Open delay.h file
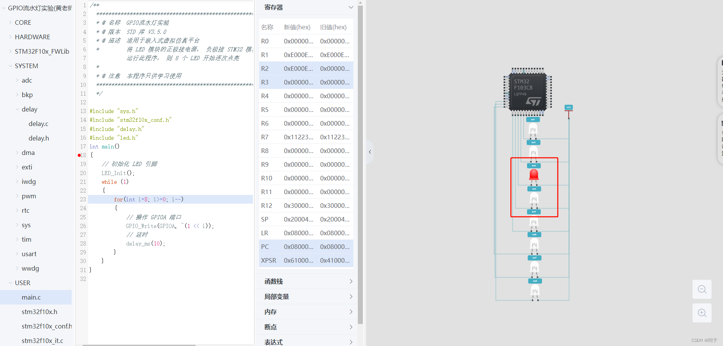This screenshot has height=346, width=723. [39, 138]
